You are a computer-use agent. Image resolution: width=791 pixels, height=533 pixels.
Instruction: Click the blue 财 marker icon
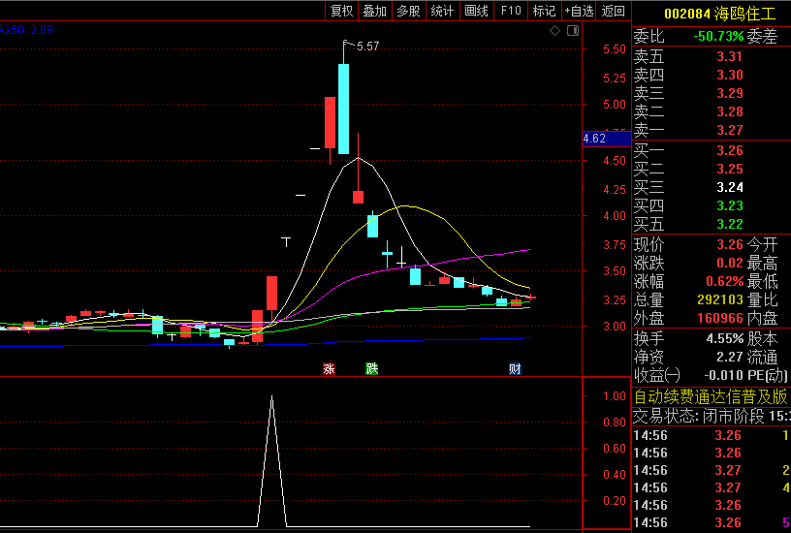click(x=516, y=369)
